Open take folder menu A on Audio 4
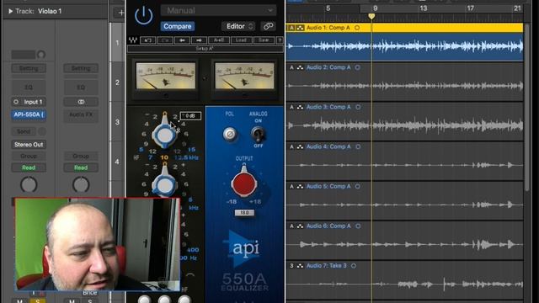The image size is (539, 303). (291, 146)
